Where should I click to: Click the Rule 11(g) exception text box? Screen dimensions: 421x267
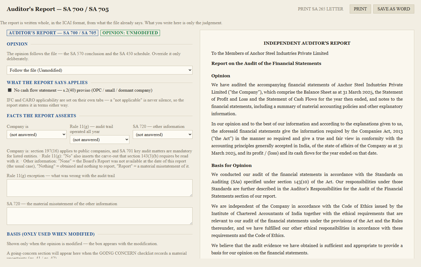pos(100,188)
